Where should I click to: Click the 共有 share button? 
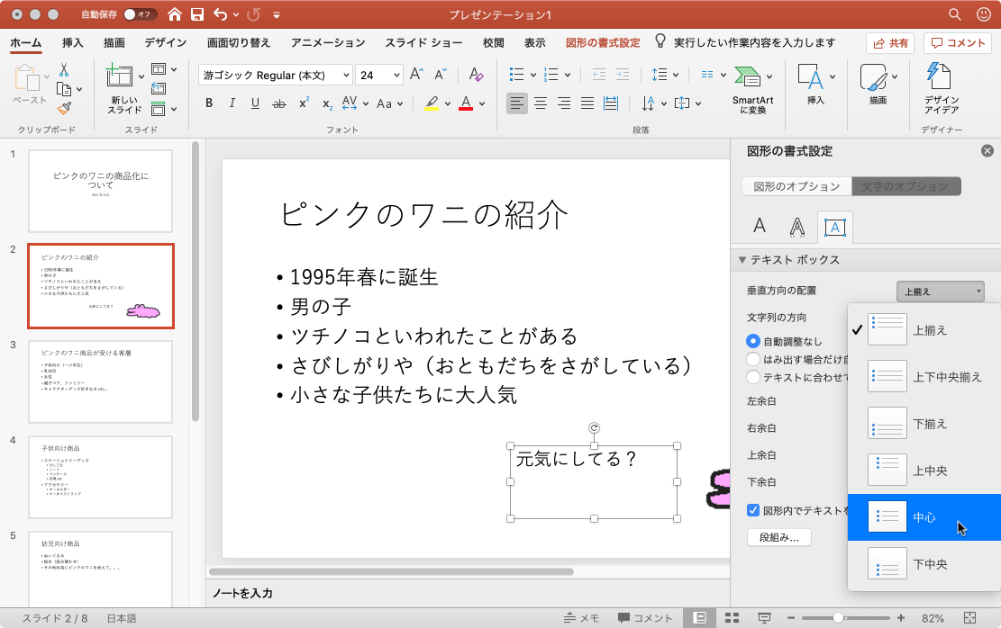890,42
